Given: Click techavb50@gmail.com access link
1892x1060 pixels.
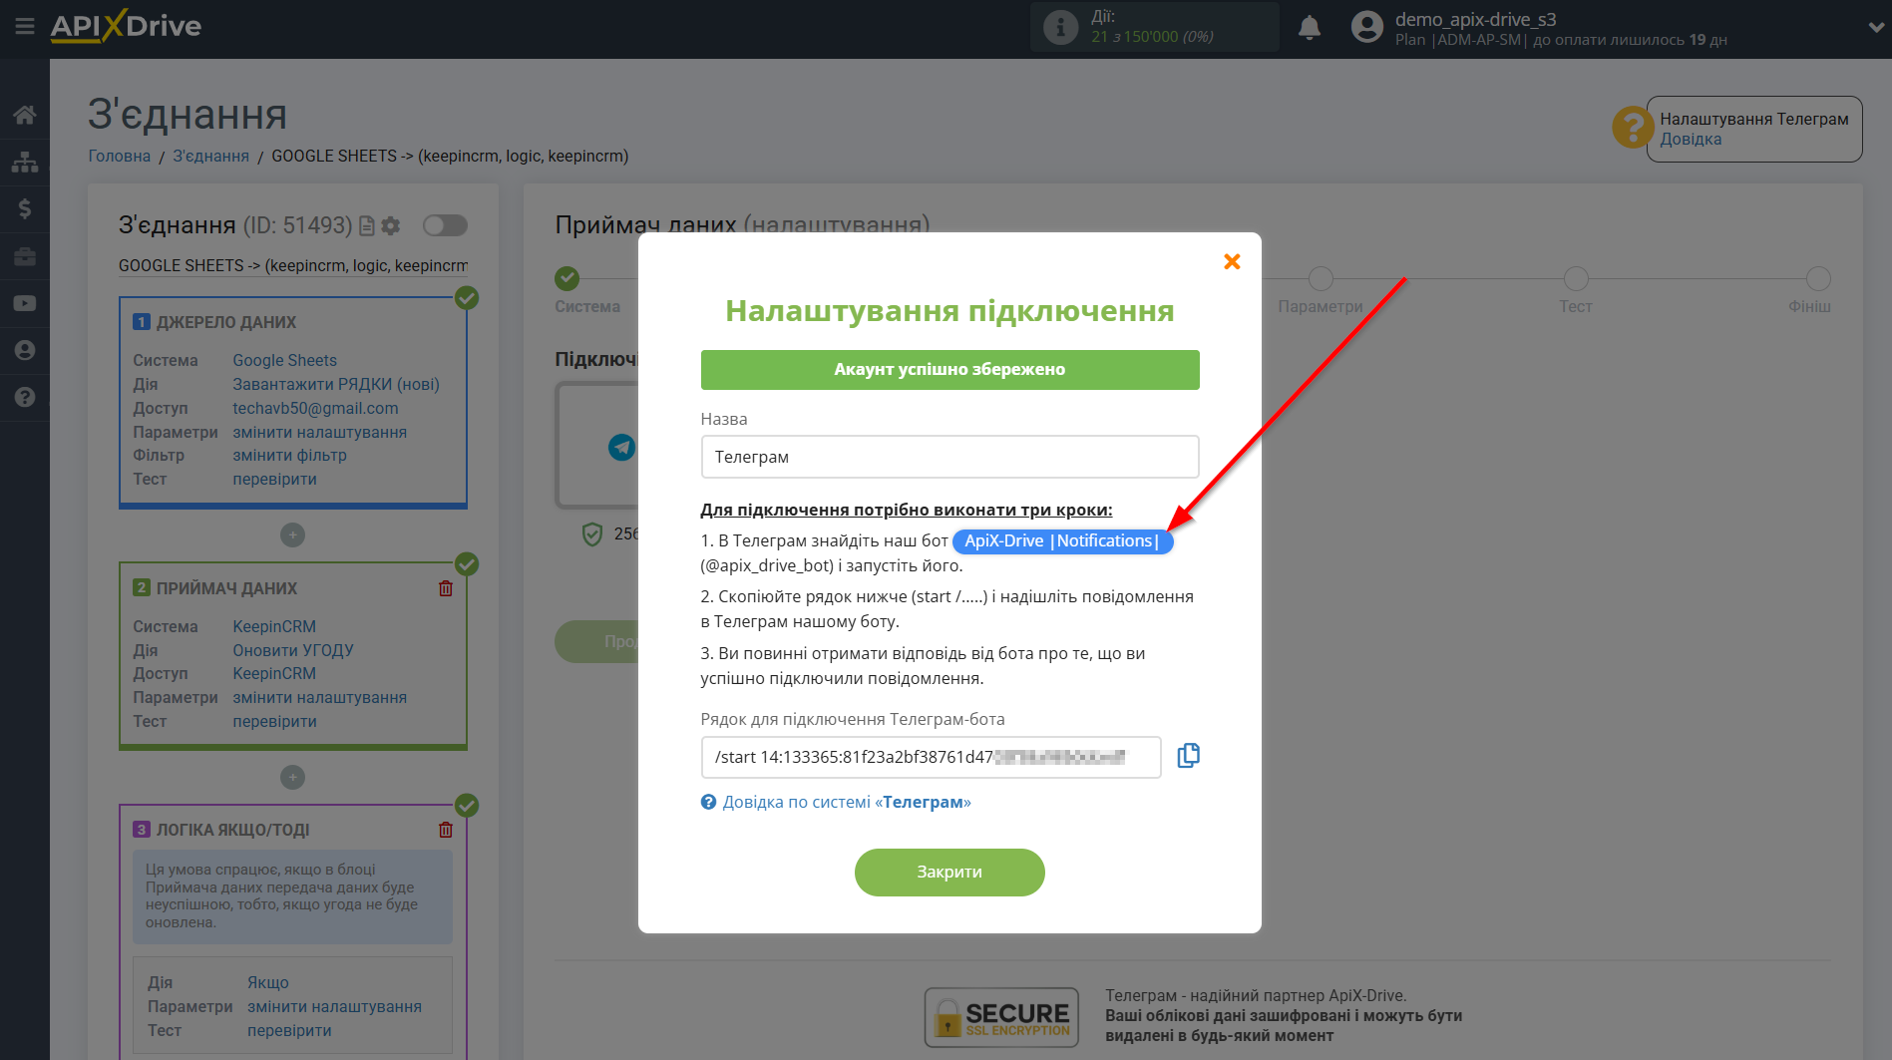Looking at the screenshot, I should tap(315, 408).
